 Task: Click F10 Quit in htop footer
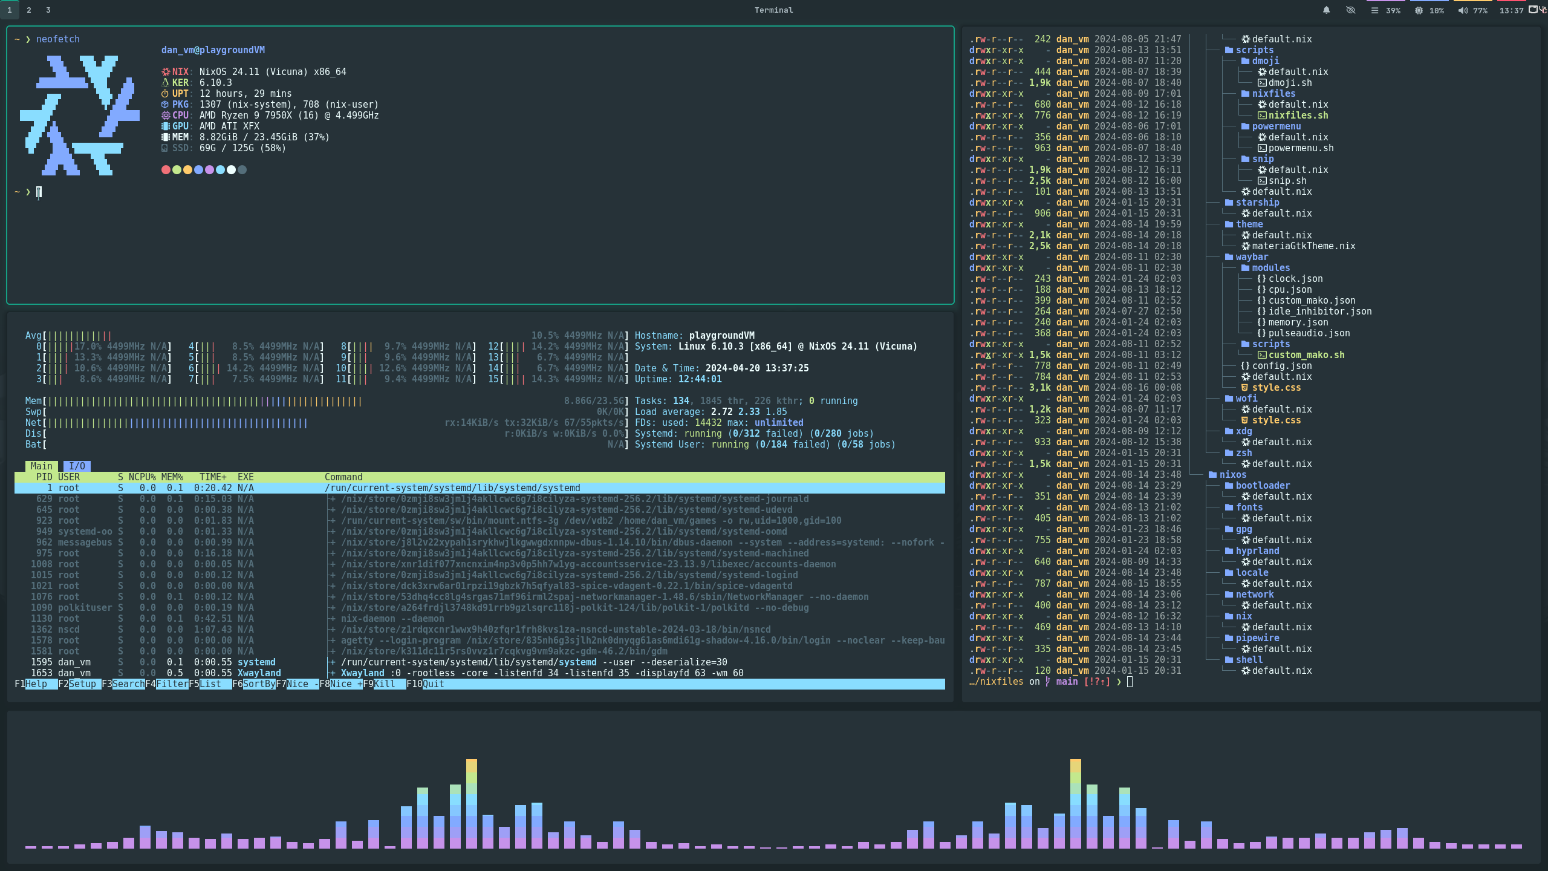pyautogui.click(x=426, y=683)
